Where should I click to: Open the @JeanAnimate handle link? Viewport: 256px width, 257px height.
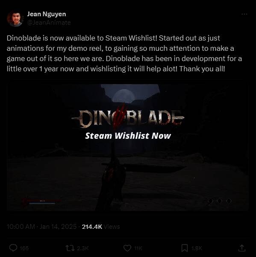49,23
